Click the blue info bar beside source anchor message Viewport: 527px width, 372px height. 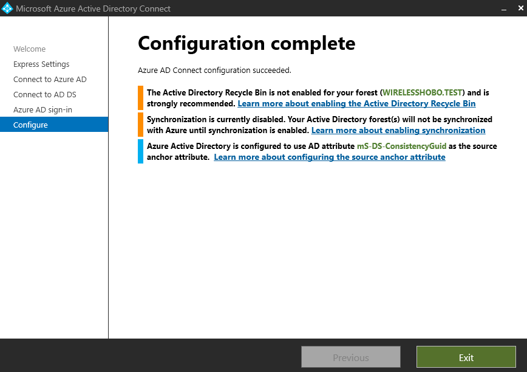coord(140,151)
